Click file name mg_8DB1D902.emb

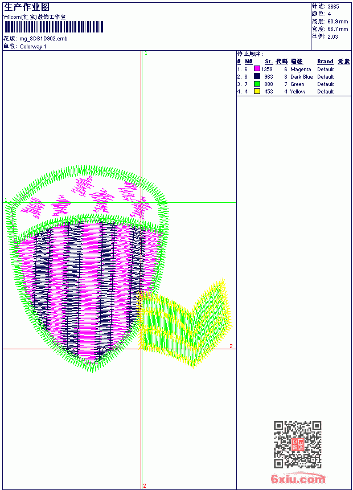tap(43, 39)
